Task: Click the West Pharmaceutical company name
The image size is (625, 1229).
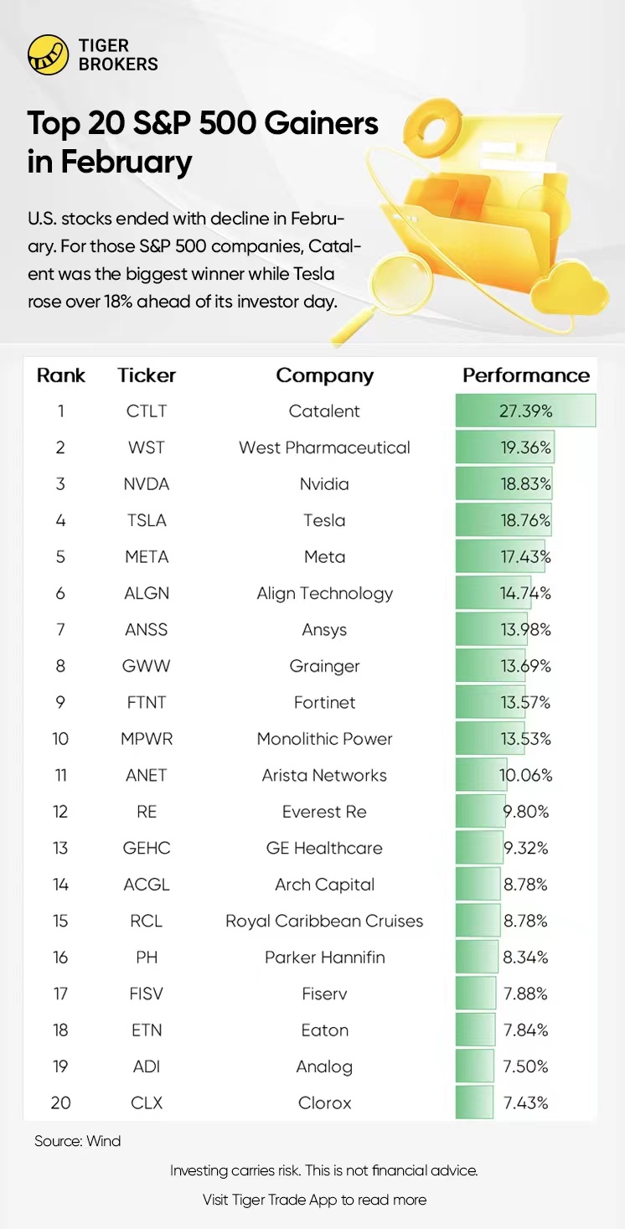Action: click(x=324, y=447)
